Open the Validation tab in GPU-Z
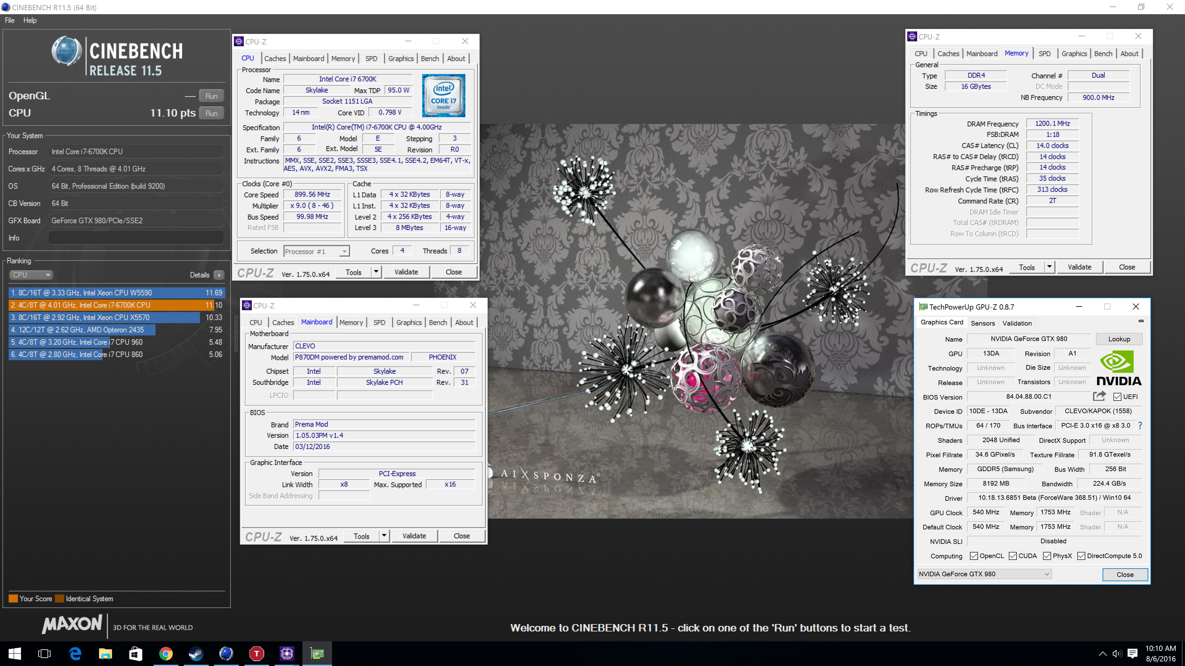Viewport: 1185px width, 666px height. (1017, 323)
